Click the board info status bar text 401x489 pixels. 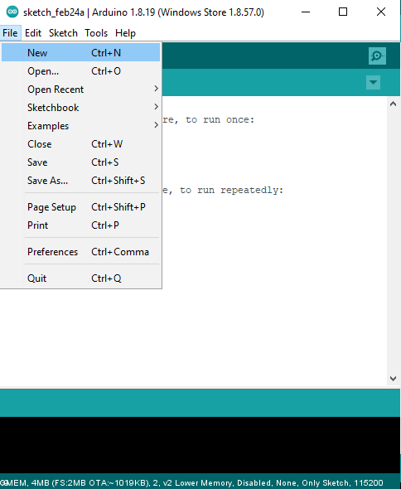(x=191, y=483)
